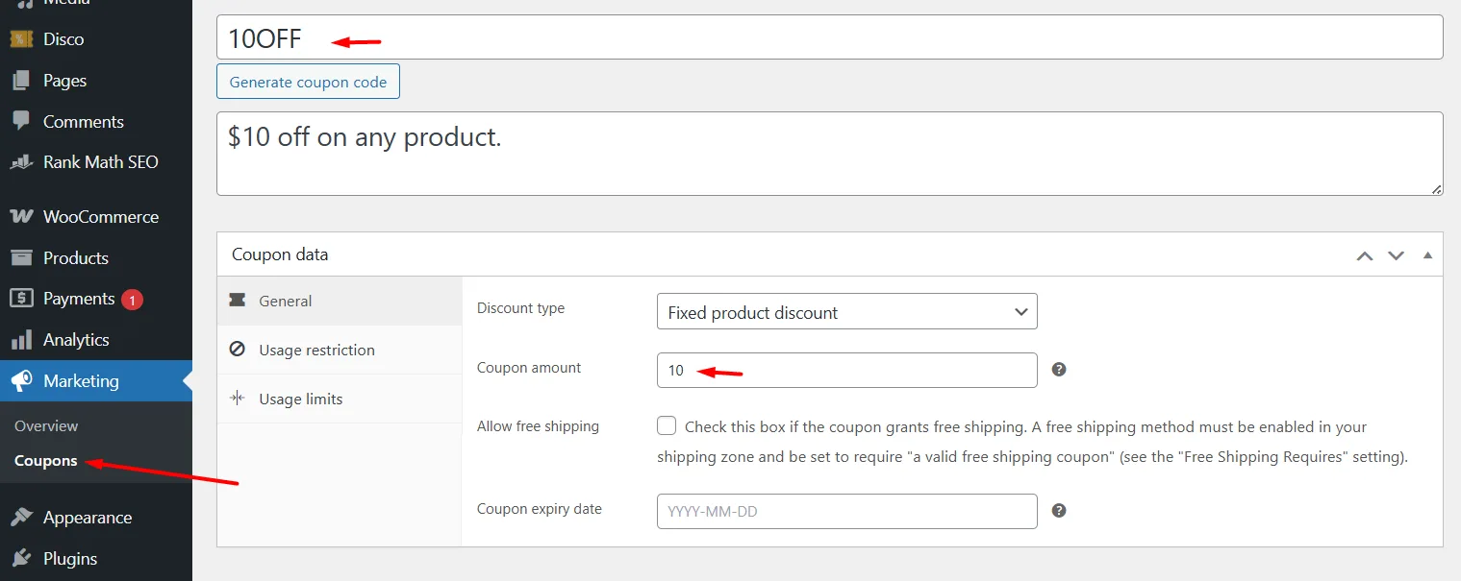Click the Appearance paintbrush icon
The width and height of the screenshot is (1461, 581).
tap(21, 518)
